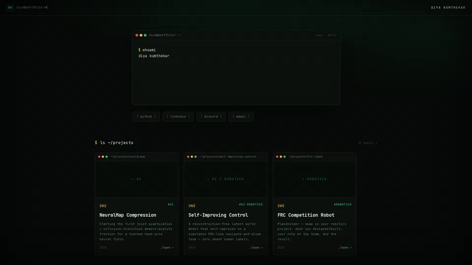Image resolution: width=472 pixels, height=265 pixels.
Task: Click DIYA KUMTHEKAR name in header
Action: [448, 7]
